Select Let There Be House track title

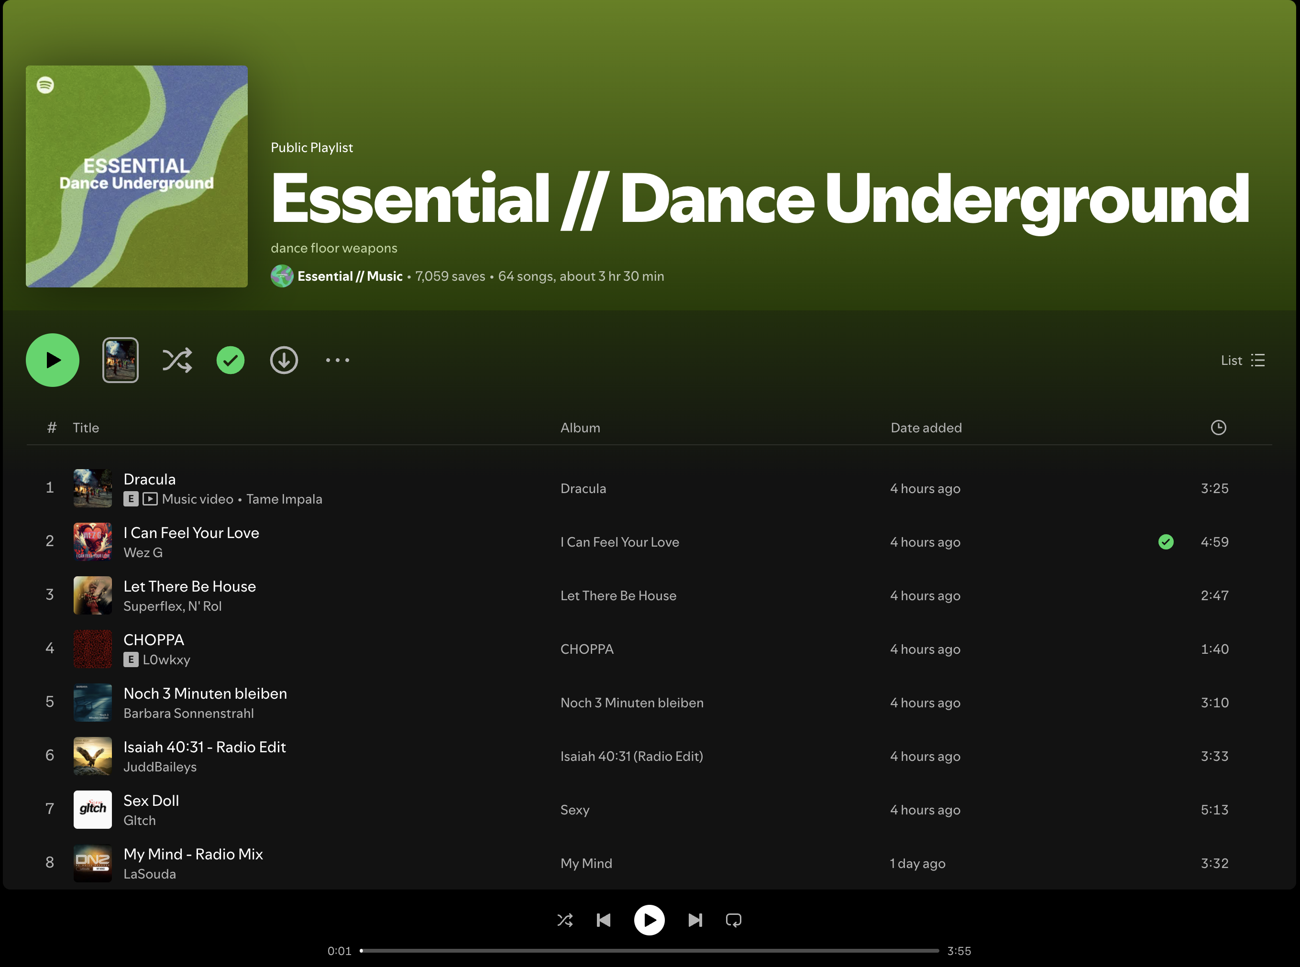coord(190,586)
